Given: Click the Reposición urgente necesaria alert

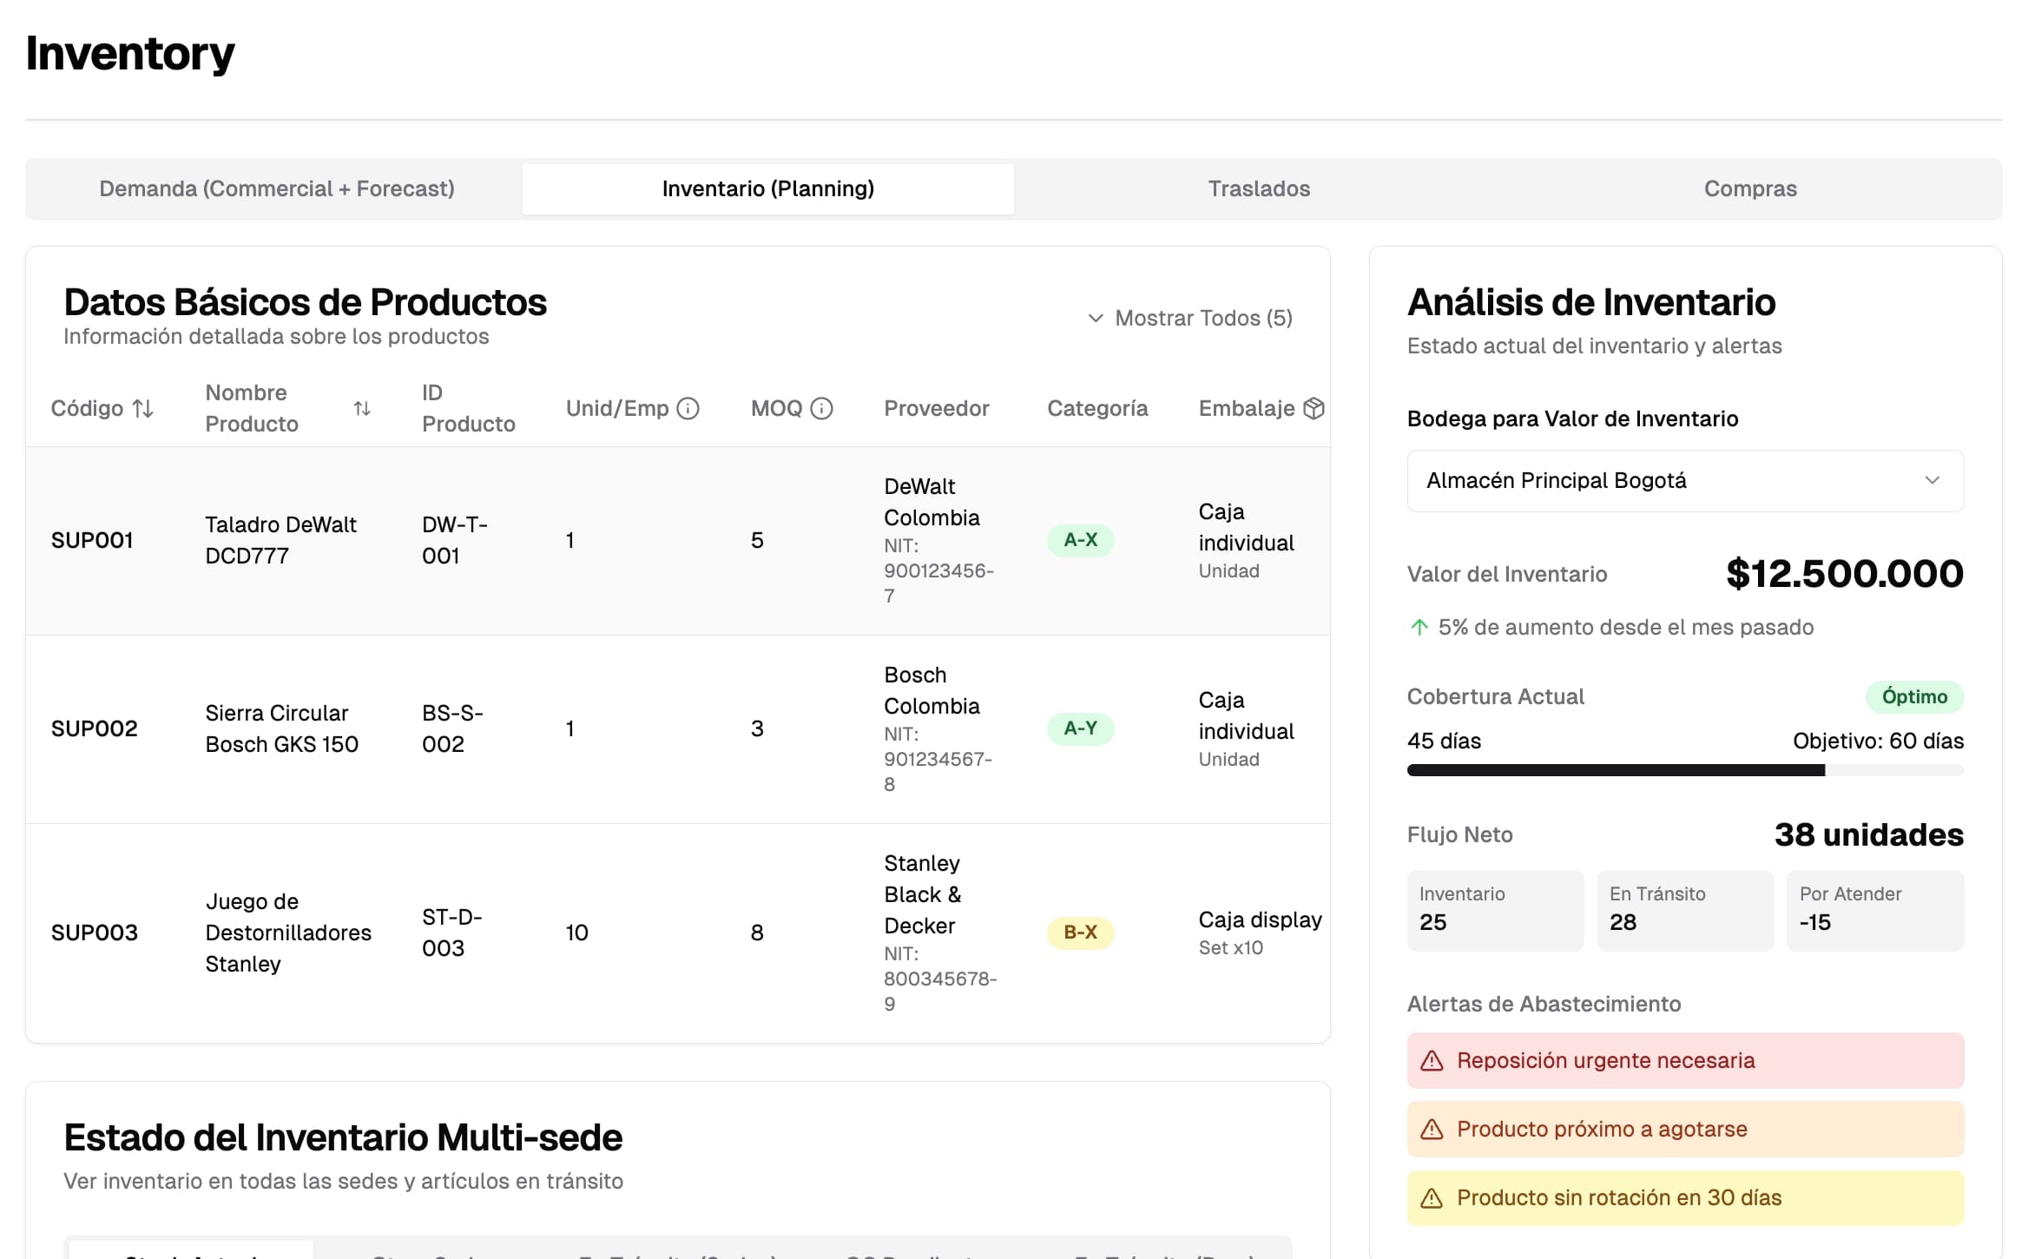Looking at the screenshot, I should [x=1684, y=1059].
